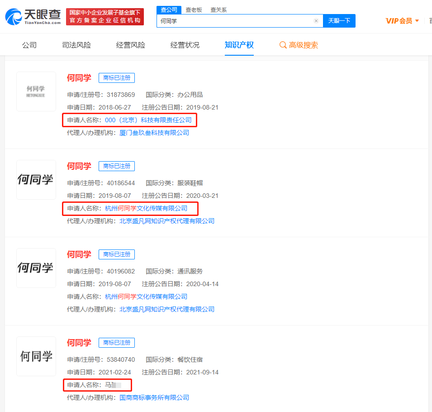Click the announcement date 2020-04-14
The width and height of the screenshot is (432, 412).
[x=202, y=284]
